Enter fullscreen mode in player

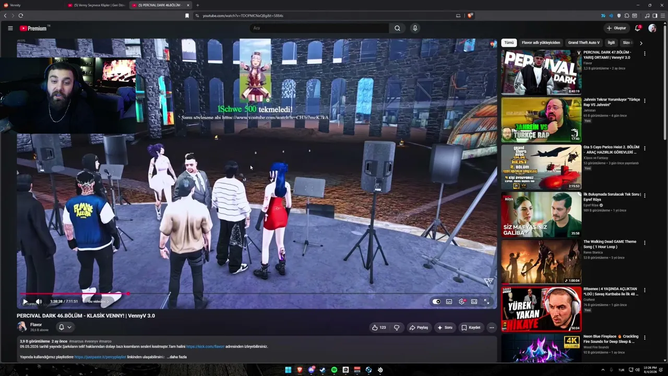(x=486, y=301)
